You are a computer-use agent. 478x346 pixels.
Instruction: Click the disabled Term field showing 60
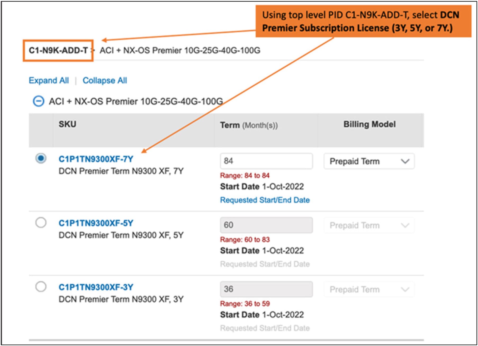[266, 225]
